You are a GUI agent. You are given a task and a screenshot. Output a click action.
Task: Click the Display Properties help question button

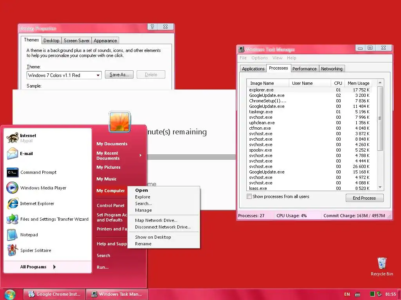click(x=152, y=27)
